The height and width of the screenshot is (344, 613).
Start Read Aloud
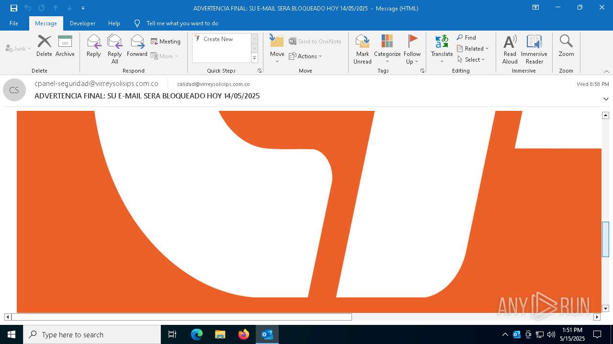pos(510,49)
